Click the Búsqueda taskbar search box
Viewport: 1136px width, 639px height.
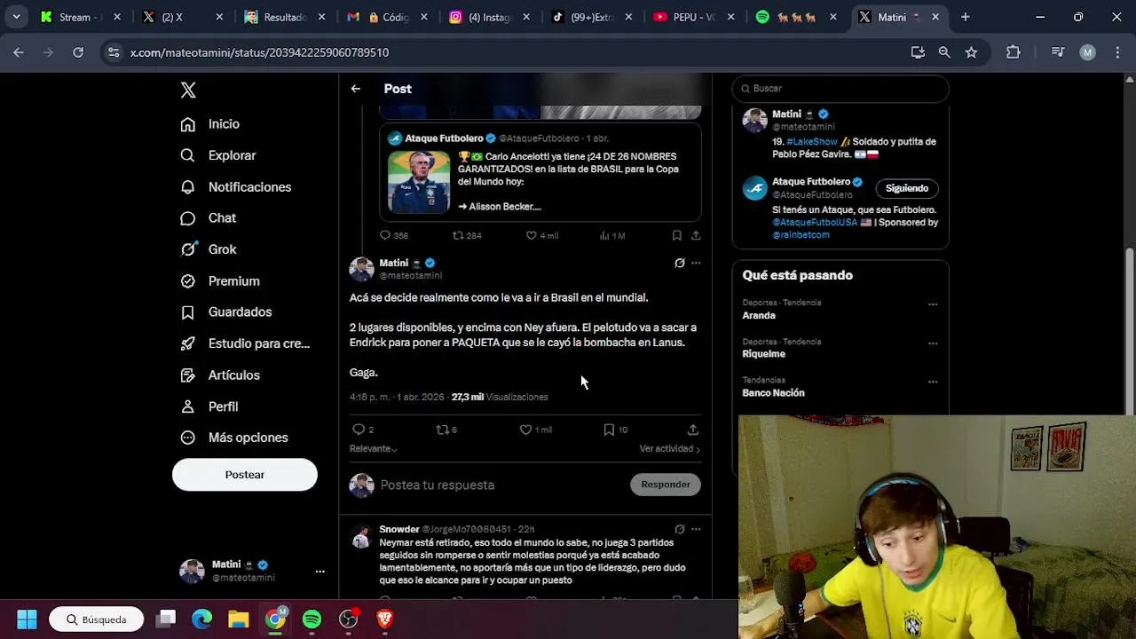pos(96,619)
